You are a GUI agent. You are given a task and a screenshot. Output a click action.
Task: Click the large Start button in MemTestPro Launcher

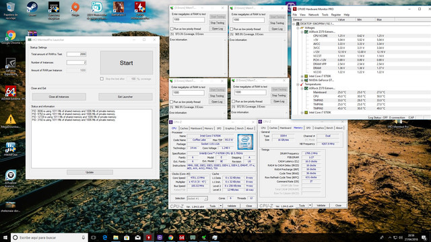pos(127,63)
